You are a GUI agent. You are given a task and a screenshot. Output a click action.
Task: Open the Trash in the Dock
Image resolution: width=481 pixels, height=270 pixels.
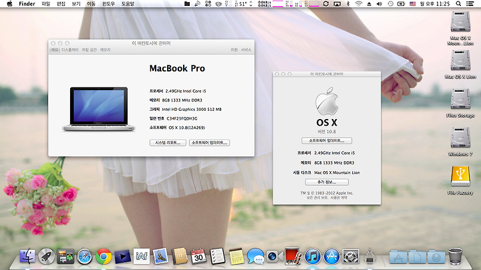click(x=455, y=256)
